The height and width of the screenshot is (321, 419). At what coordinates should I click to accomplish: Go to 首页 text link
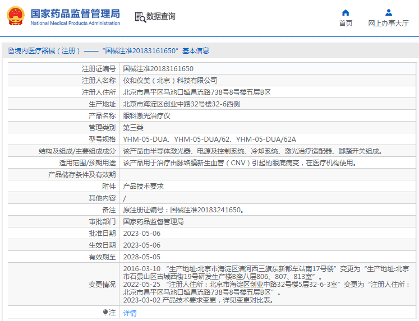tap(346, 24)
